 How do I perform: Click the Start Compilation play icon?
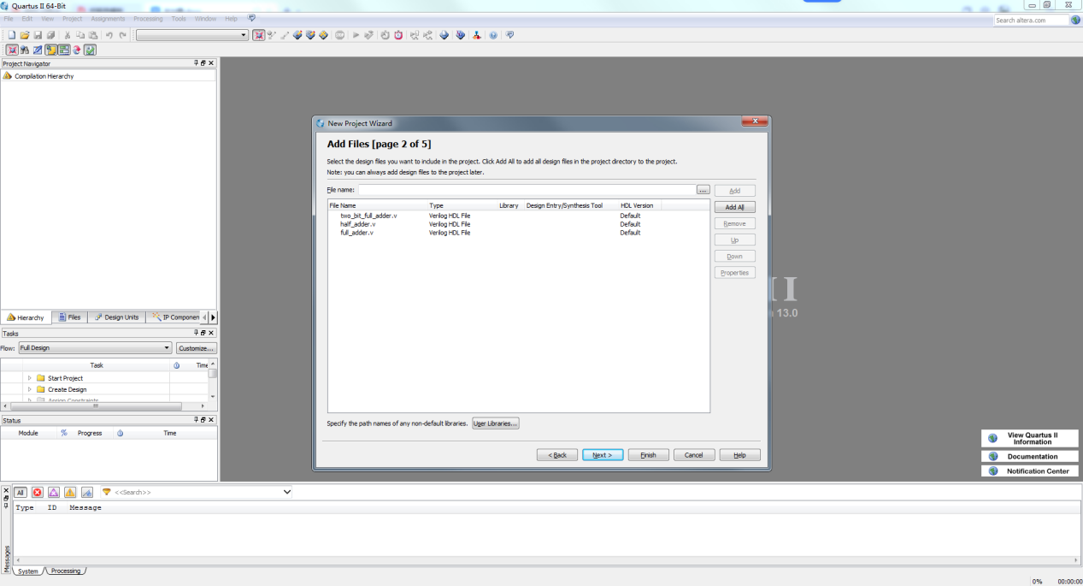pyautogui.click(x=356, y=35)
